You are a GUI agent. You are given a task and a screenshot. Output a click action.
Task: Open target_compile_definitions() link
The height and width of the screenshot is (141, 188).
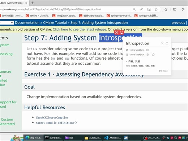click(x=56, y=123)
